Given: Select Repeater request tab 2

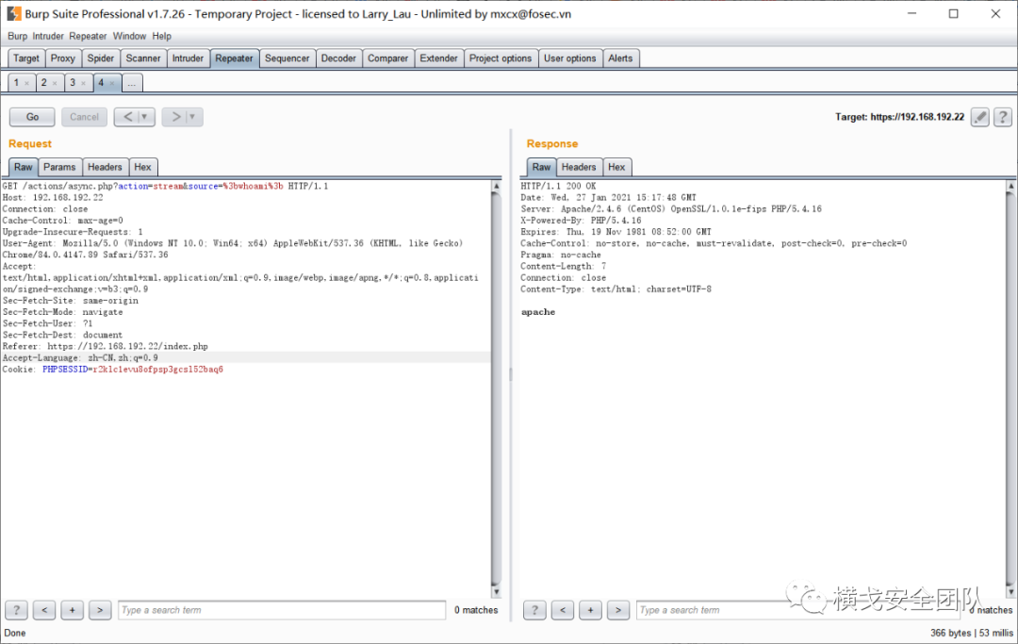Looking at the screenshot, I should coord(43,82).
